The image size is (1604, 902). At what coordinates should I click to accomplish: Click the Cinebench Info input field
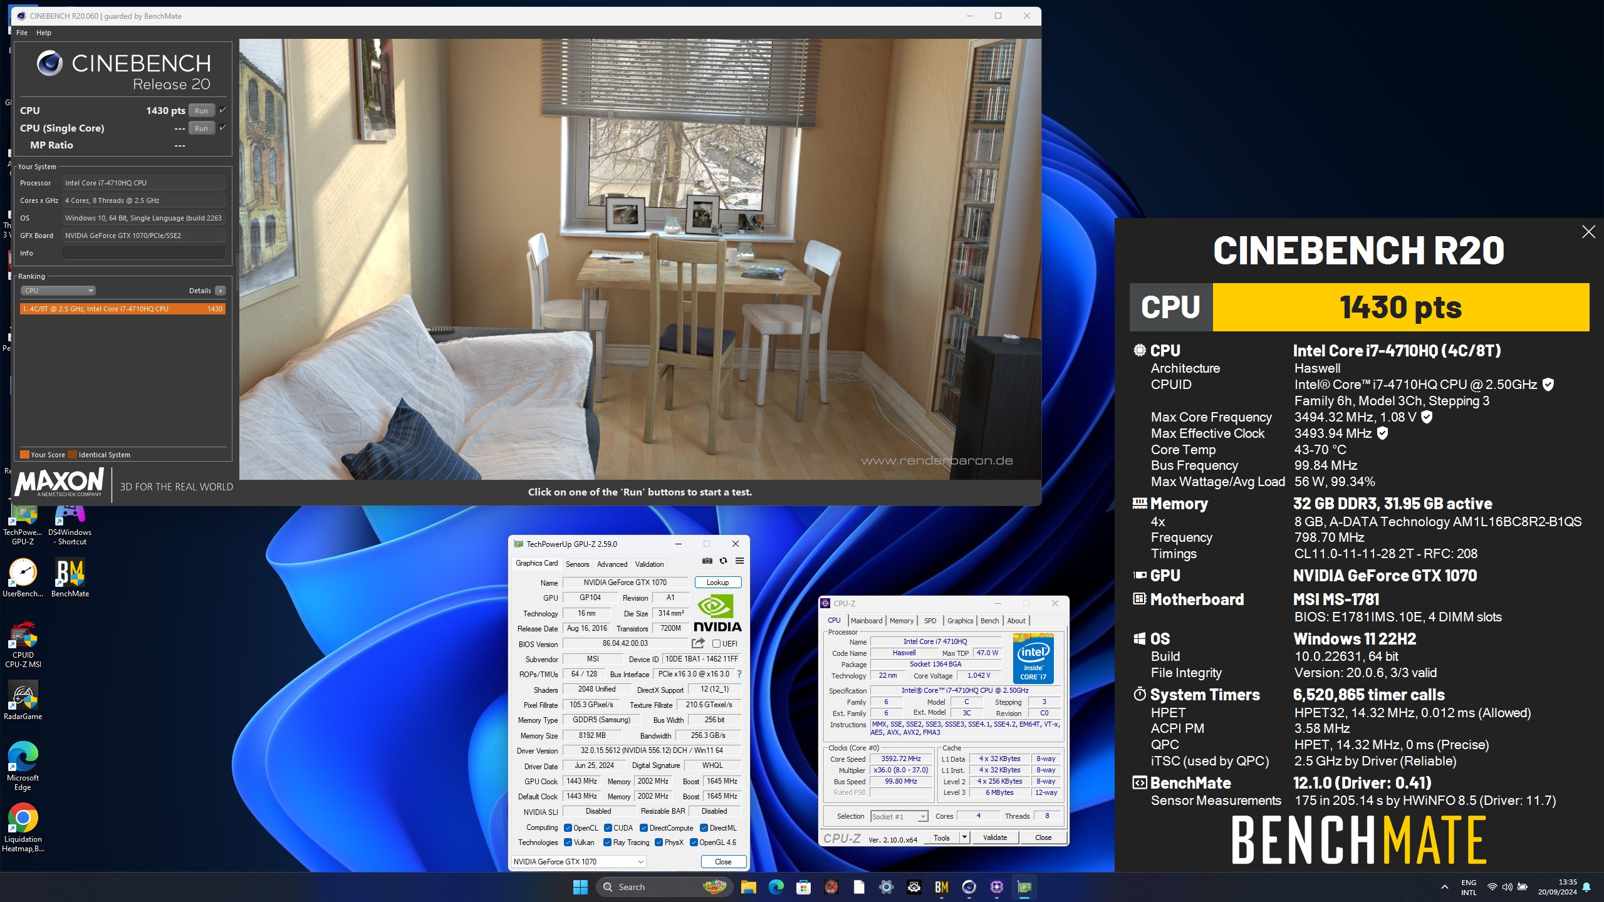[143, 253]
